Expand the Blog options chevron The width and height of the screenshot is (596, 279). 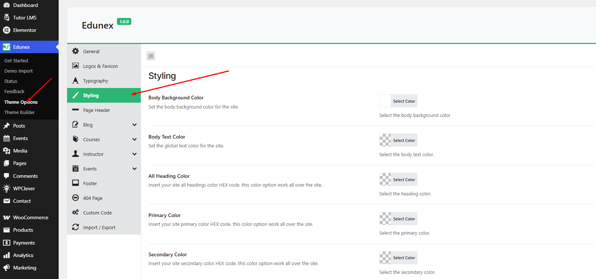pos(135,125)
